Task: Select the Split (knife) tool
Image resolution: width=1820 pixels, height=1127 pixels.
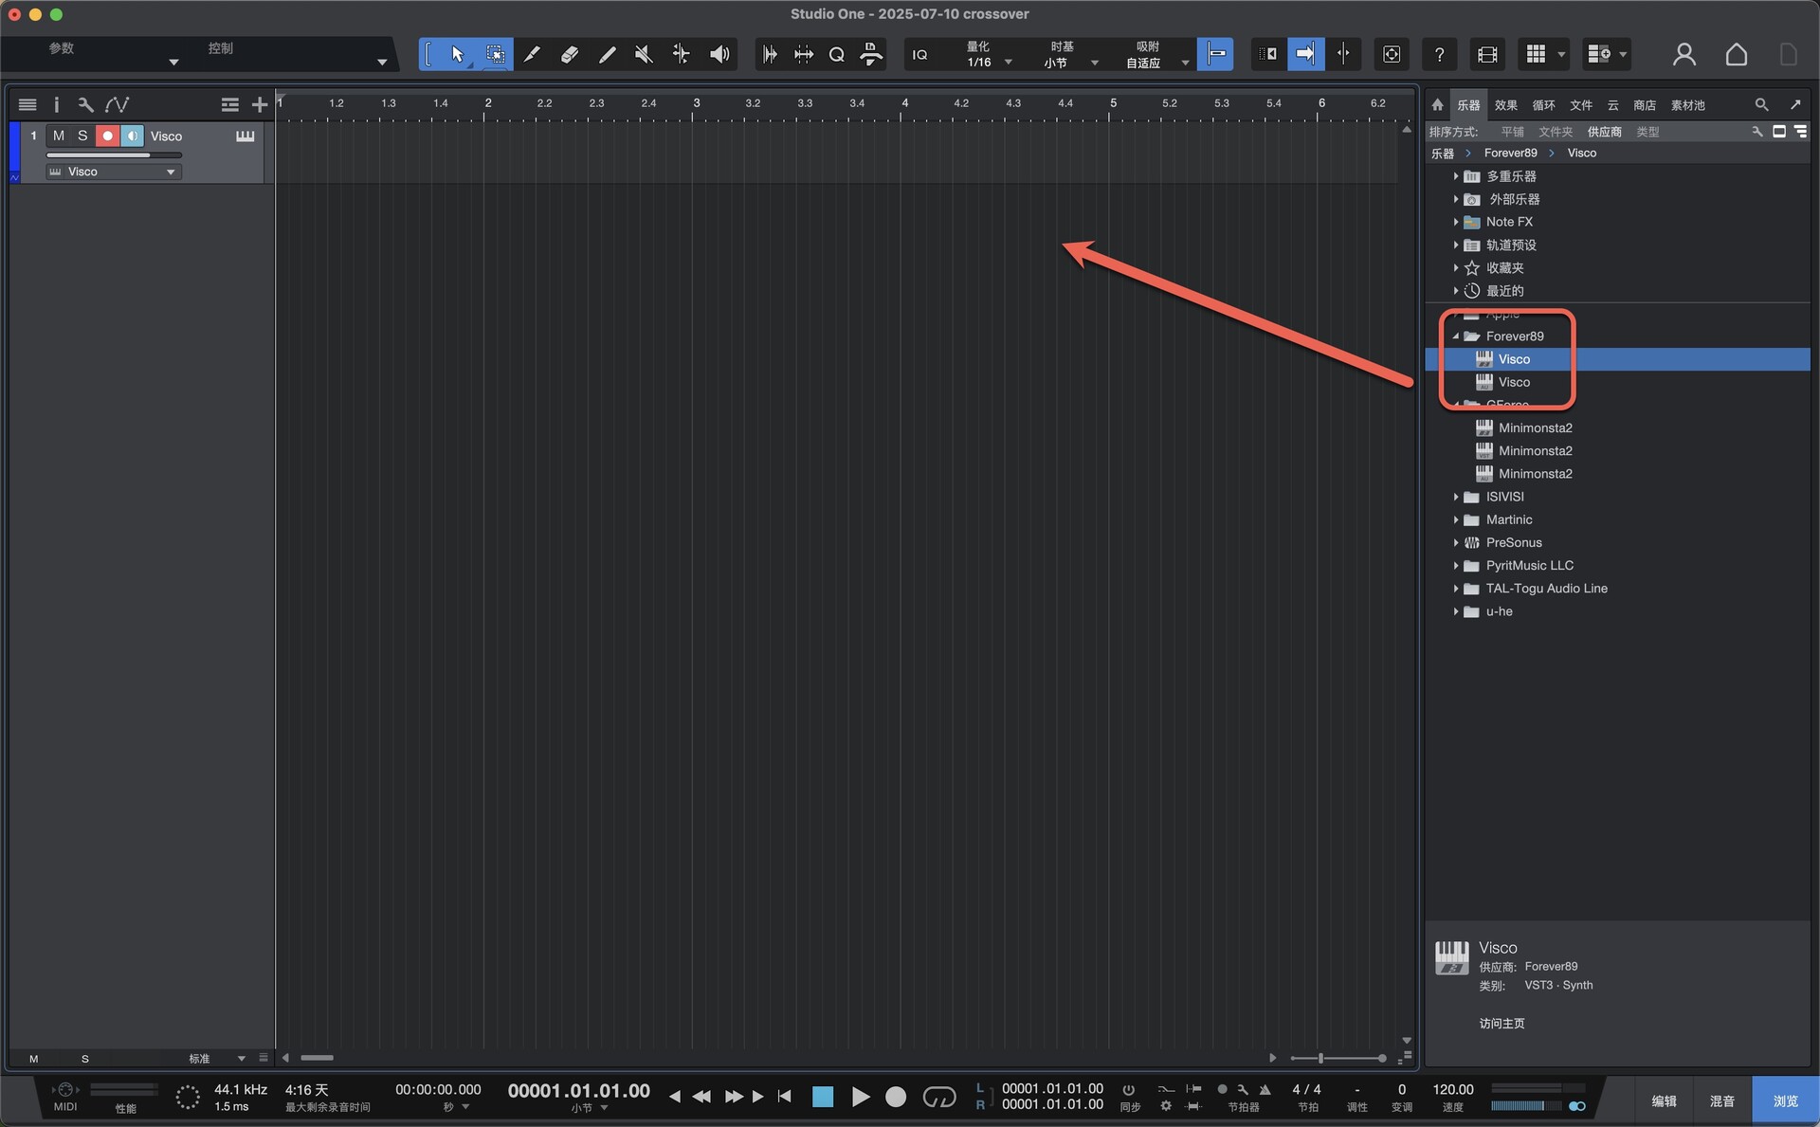Action: pyautogui.click(x=533, y=54)
